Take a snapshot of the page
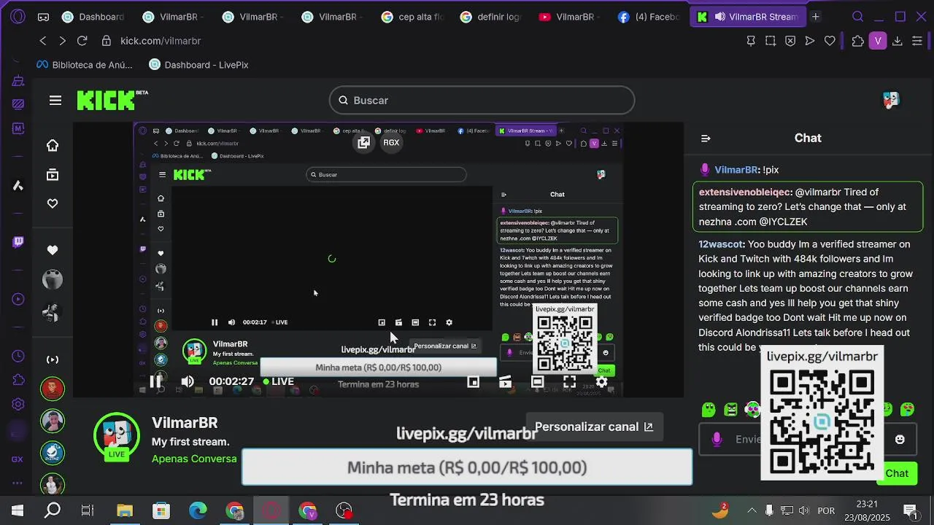 [x=771, y=41]
